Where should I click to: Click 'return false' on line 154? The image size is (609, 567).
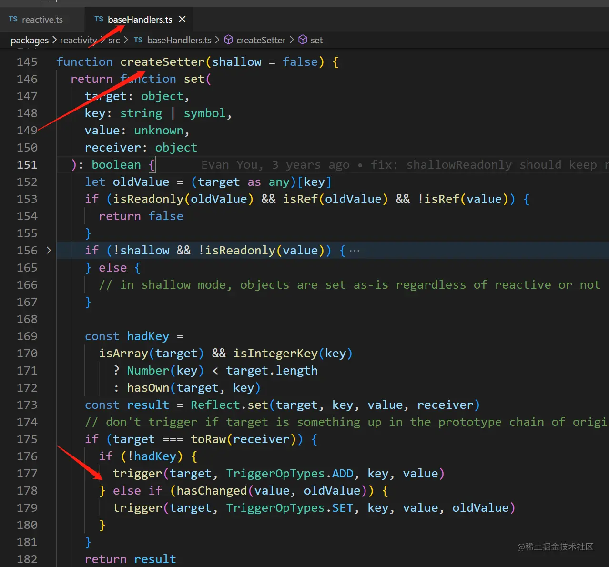click(x=141, y=216)
